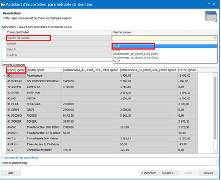The image size is (221, 180).
Task: Choose DataDonnées_du_Grand_Livre_Debit from dropdown list
Action: pos(135,54)
